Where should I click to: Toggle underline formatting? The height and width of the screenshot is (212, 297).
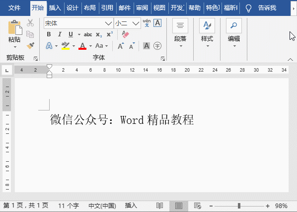pyautogui.click(x=71, y=34)
